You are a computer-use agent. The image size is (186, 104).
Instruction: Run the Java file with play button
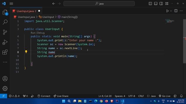(x=167, y=11)
